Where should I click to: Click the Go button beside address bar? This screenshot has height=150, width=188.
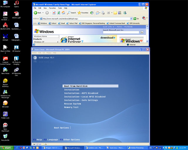(136, 18)
